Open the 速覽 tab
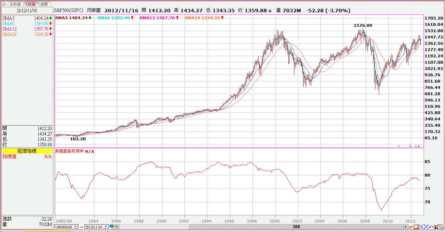 (x=44, y=4)
